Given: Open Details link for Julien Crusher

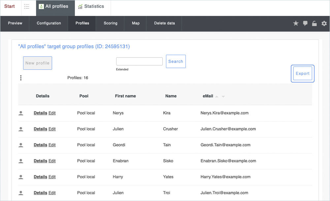Looking at the screenshot, I should (40, 129).
